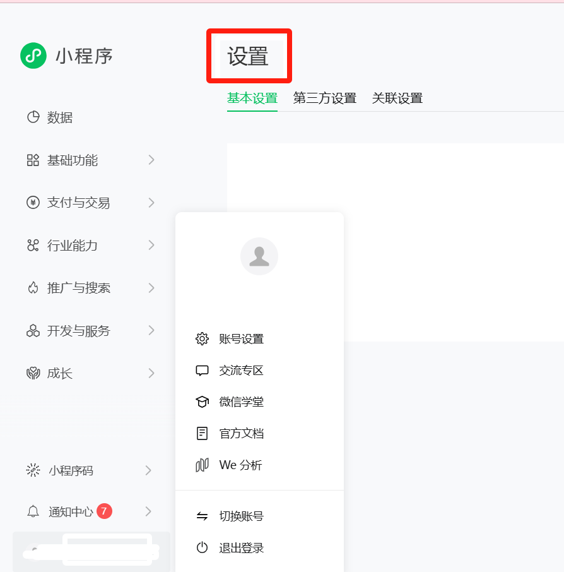
Task: Click the 账号设置 gear icon
Action: point(202,339)
